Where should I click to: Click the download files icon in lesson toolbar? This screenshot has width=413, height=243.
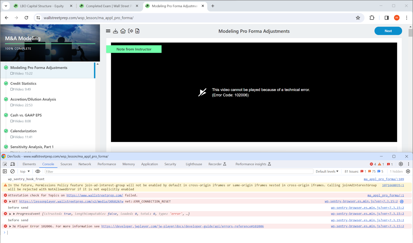click(x=115, y=31)
